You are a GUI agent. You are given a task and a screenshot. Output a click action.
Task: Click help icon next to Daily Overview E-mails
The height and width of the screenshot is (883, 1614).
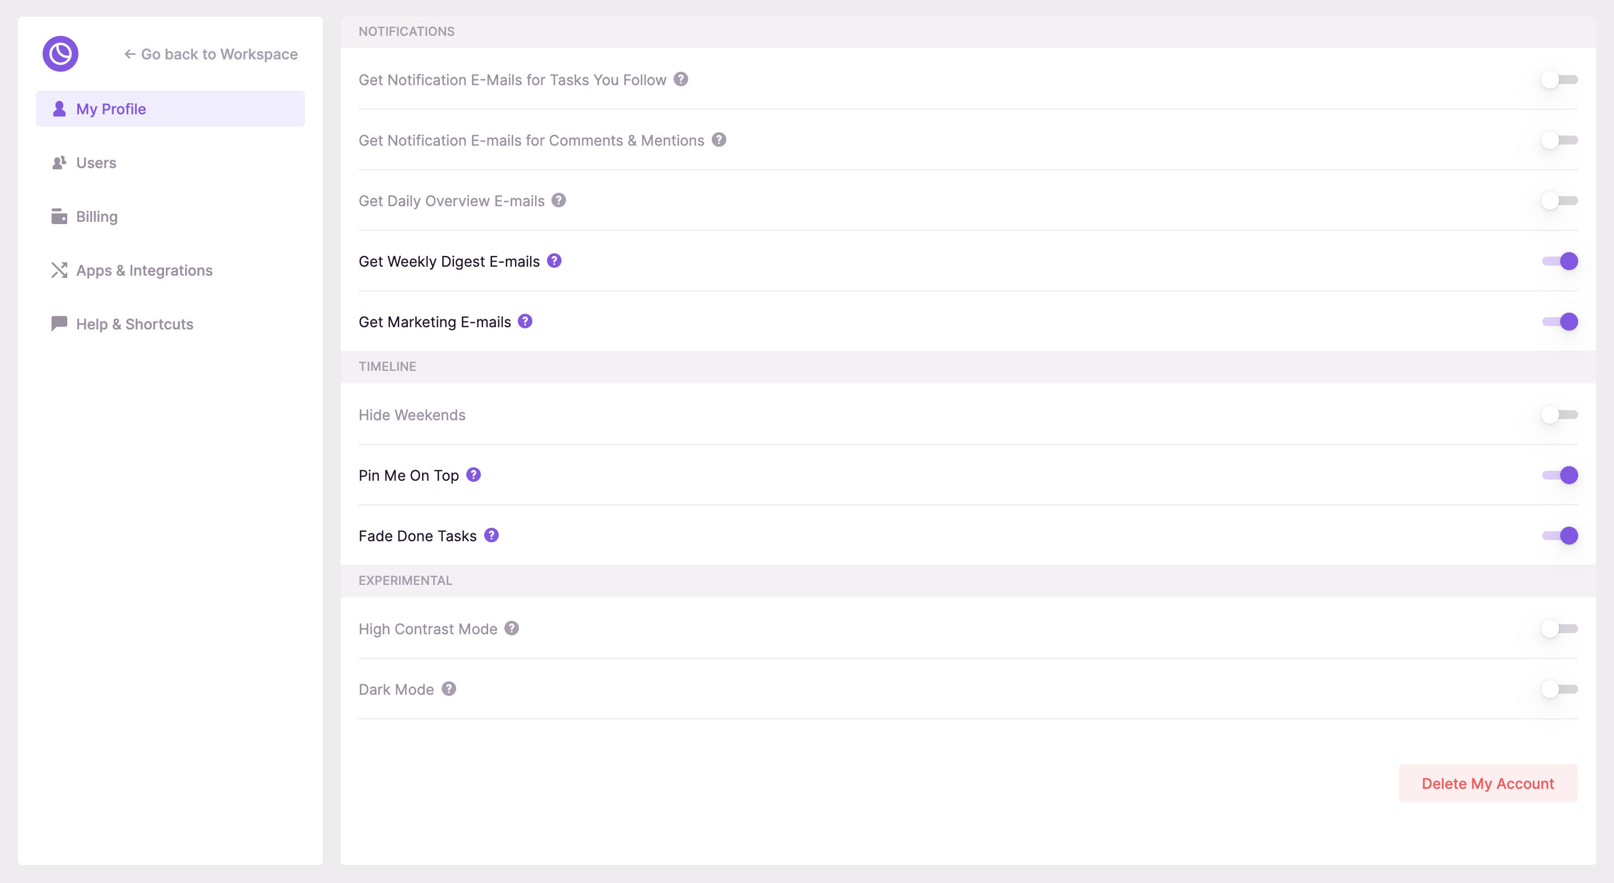pos(558,201)
